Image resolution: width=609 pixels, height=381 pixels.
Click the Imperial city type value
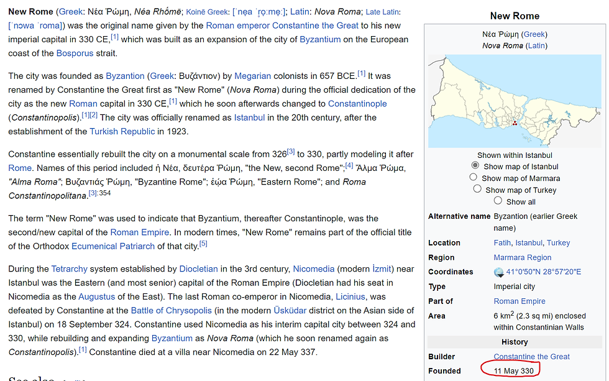tap(515, 287)
